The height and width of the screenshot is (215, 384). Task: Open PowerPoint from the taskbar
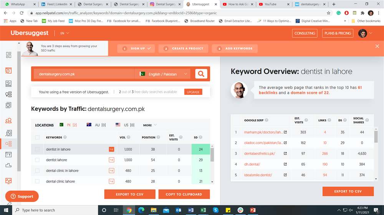(x=253, y=210)
